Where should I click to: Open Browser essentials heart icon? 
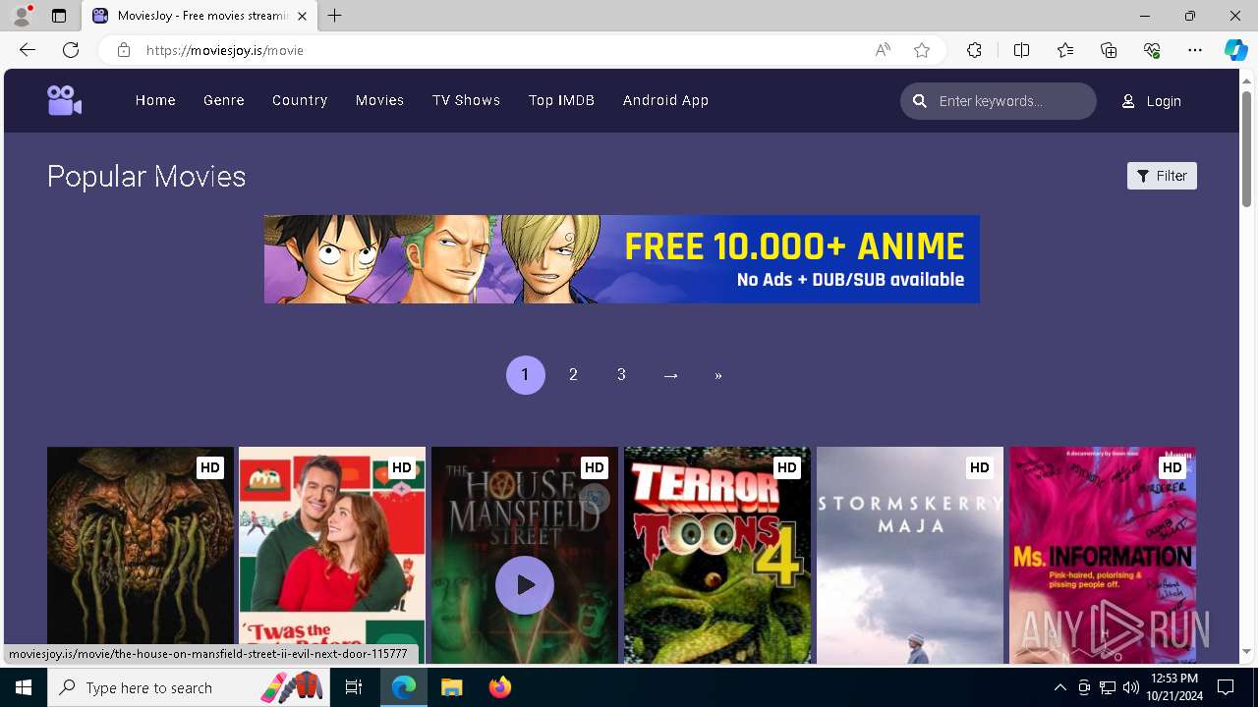1152,50
